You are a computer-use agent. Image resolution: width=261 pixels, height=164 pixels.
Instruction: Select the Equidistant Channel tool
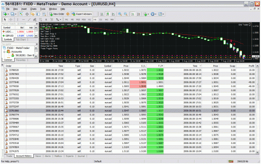[x=35, y=20]
